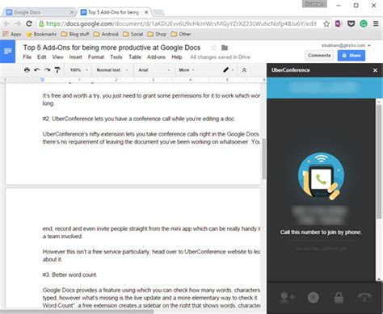
Task: Click 'Call this number to join by phone'
Action: (321, 232)
